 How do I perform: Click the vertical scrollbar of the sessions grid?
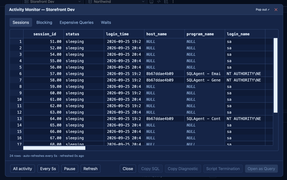[x=275, y=75]
